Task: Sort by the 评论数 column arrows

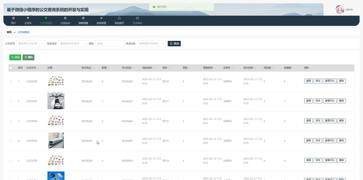Action: pos(273,68)
